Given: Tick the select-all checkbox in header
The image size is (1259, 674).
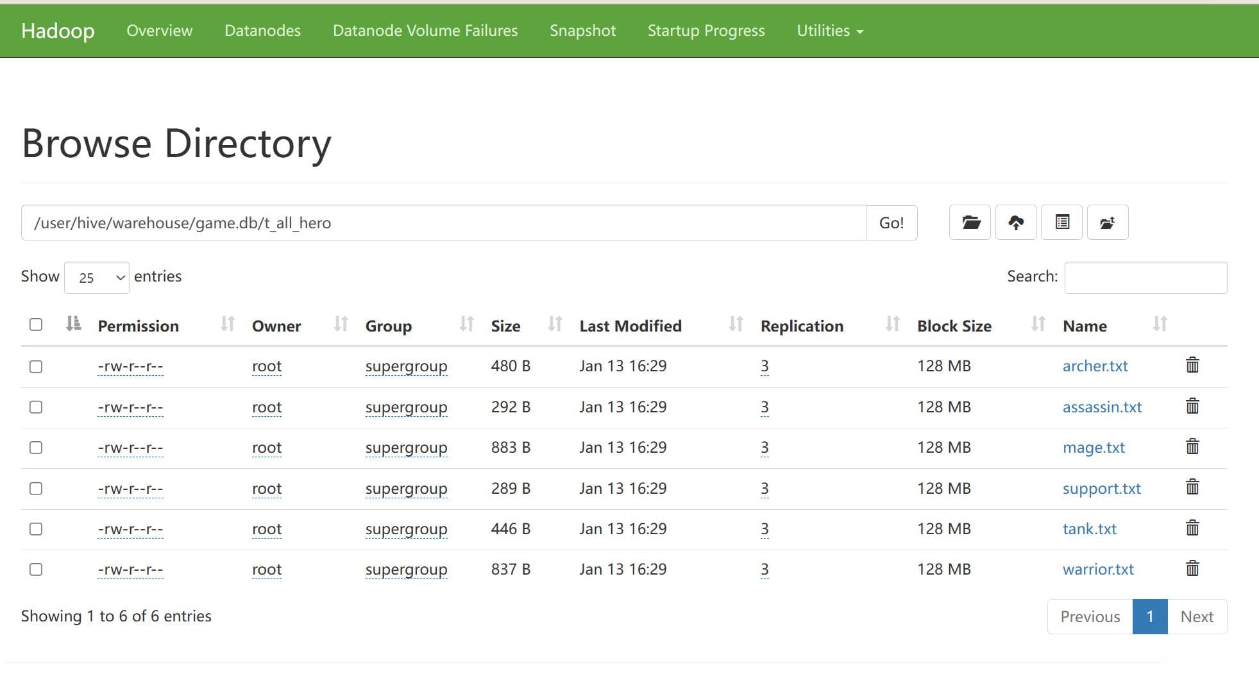Looking at the screenshot, I should pyautogui.click(x=36, y=324).
